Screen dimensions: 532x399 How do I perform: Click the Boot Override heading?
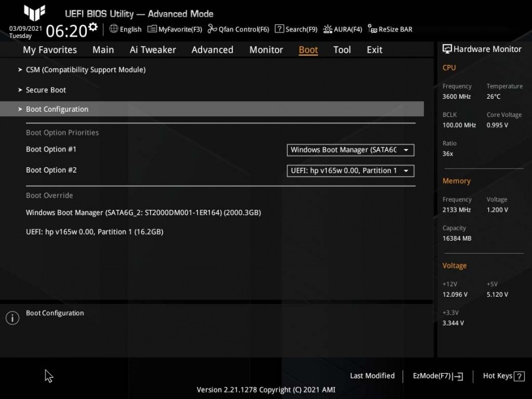coord(50,196)
